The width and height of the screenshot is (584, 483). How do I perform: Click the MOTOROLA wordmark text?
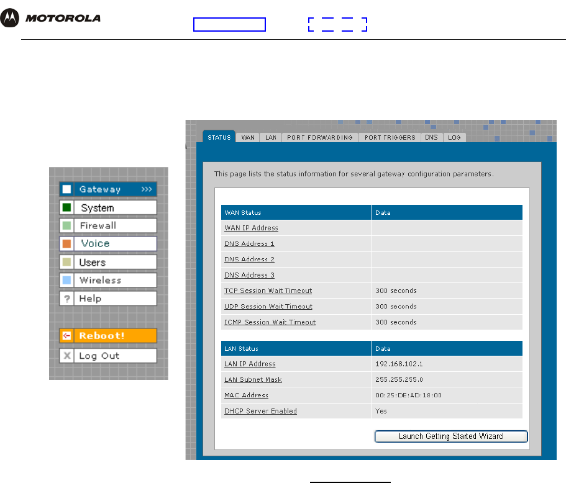pyautogui.click(x=63, y=18)
